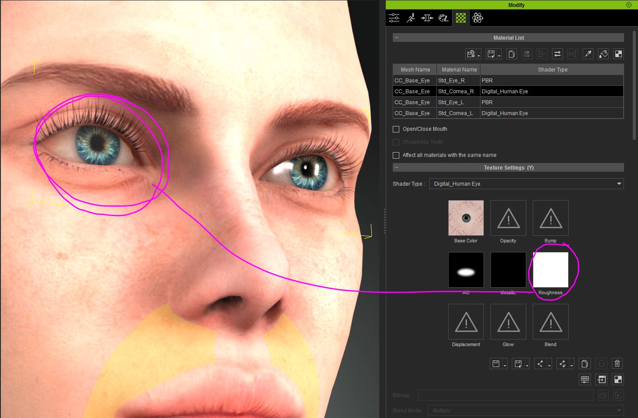The image size is (638, 418).
Task: Click the checker icon below the trash icon
Action: click(618, 379)
